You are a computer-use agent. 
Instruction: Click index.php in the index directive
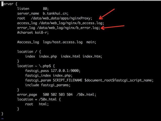(48, 56)
